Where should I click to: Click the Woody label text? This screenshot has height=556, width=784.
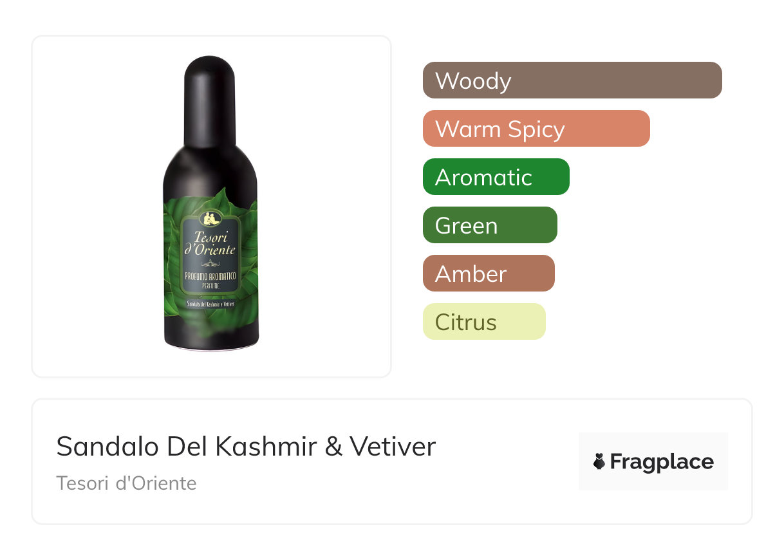click(x=473, y=81)
